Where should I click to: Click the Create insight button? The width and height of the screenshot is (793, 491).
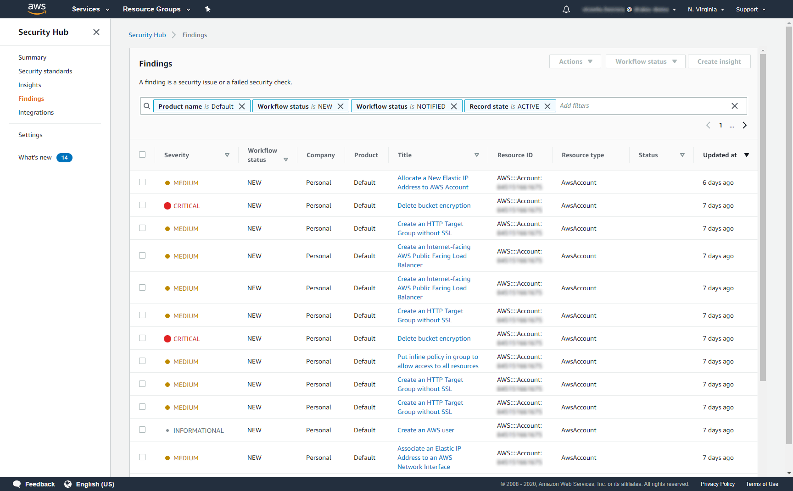719,61
